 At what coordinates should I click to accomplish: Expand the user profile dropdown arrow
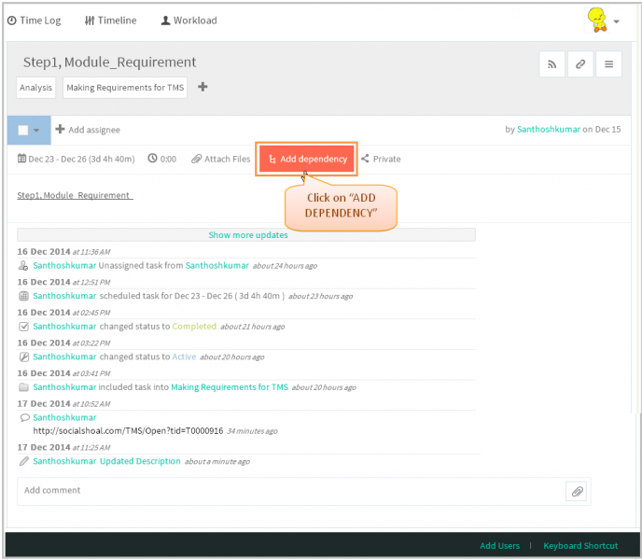616,21
